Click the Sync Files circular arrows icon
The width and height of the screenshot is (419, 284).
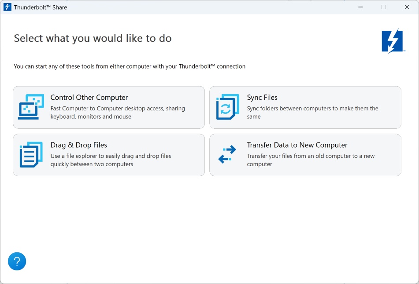[227, 107]
